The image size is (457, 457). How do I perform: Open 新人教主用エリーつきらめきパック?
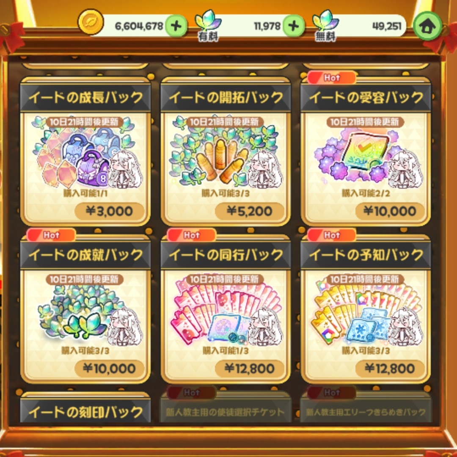(x=366, y=412)
